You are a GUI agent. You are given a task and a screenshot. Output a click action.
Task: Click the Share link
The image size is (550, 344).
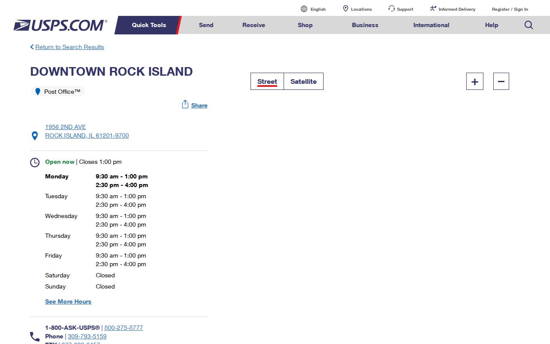coord(199,105)
